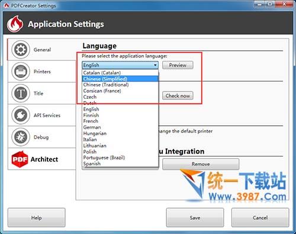The width and height of the screenshot is (296, 234).
Task: Click the Title T icon
Action: coord(21,93)
